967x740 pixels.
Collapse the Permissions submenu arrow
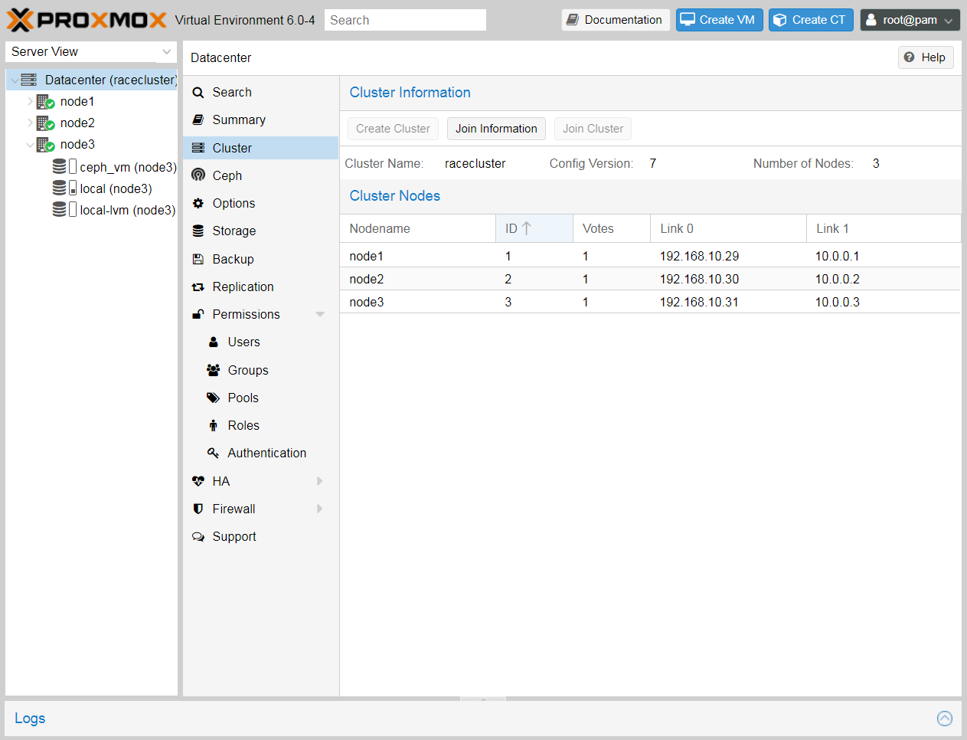320,314
